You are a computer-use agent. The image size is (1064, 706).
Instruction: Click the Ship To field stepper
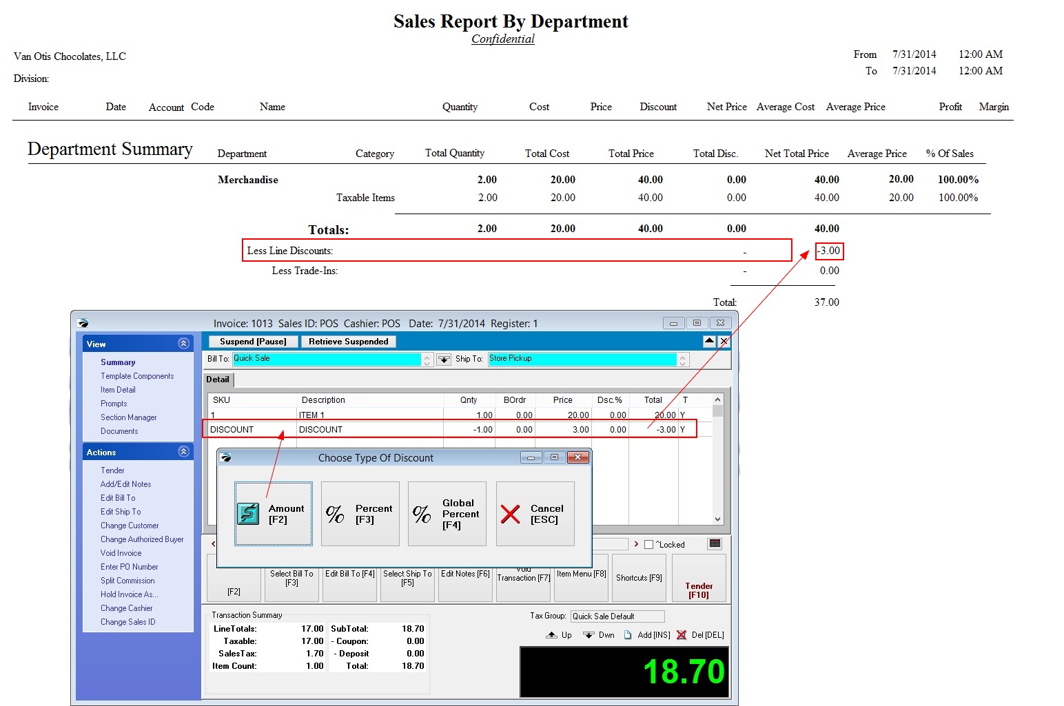coord(682,360)
